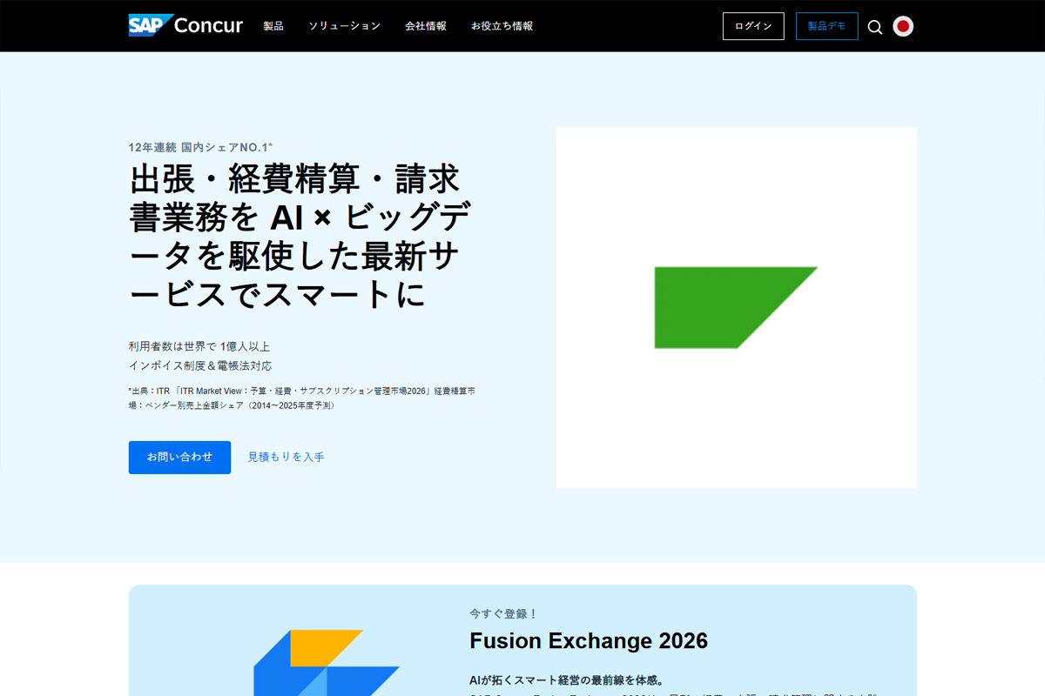Open the Japan flag country selector
Image resolution: width=1045 pixels, height=696 pixels.
click(903, 26)
